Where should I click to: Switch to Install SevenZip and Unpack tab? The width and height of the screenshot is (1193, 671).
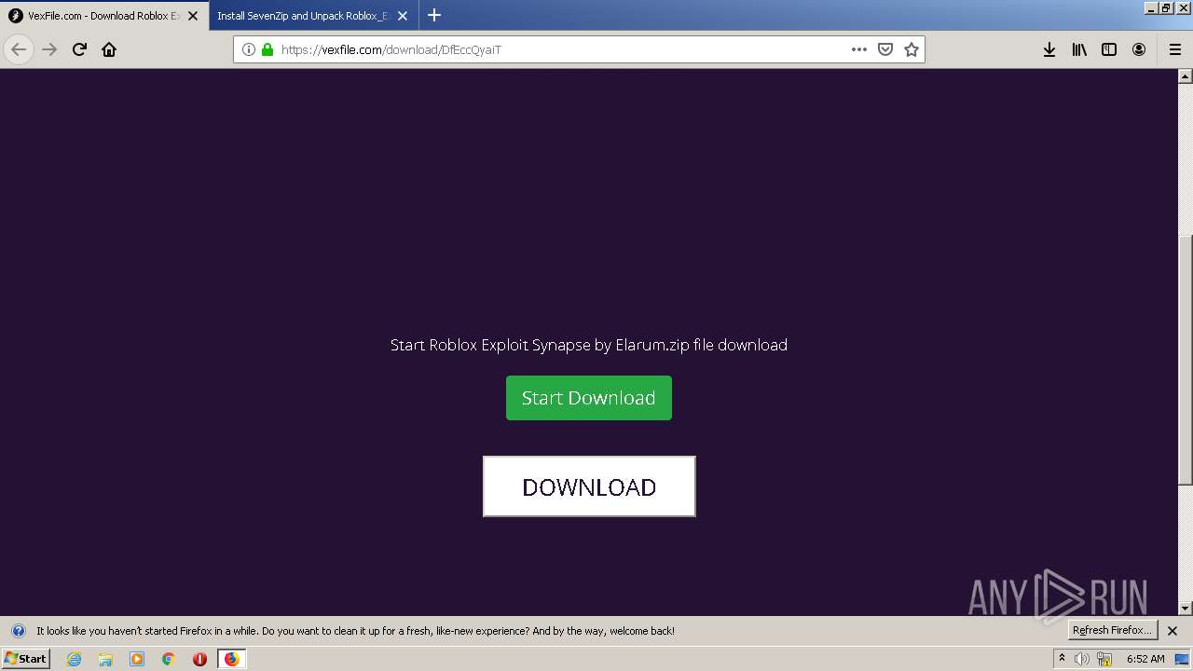point(313,16)
